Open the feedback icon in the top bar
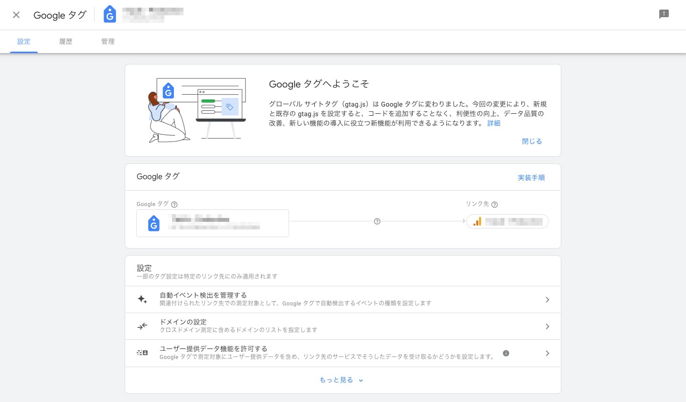Viewport: 686px width, 402px height. pyautogui.click(x=664, y=14)
